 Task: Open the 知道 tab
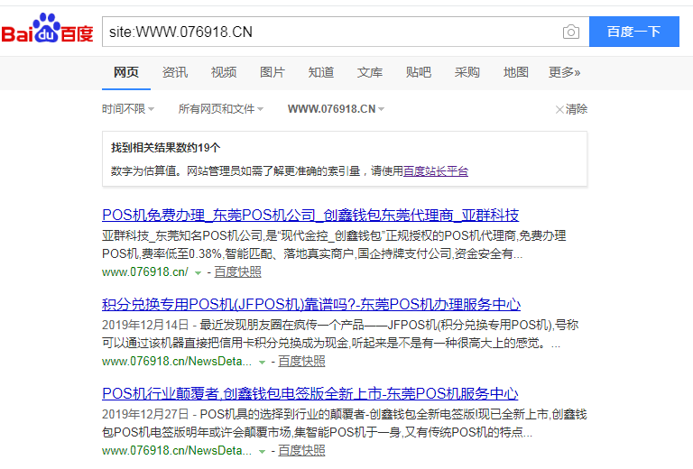click(321, 72)
